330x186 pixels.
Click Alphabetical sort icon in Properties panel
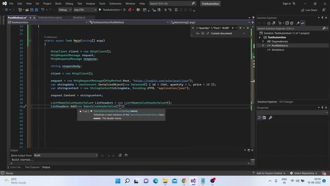(x=265, y=118)
